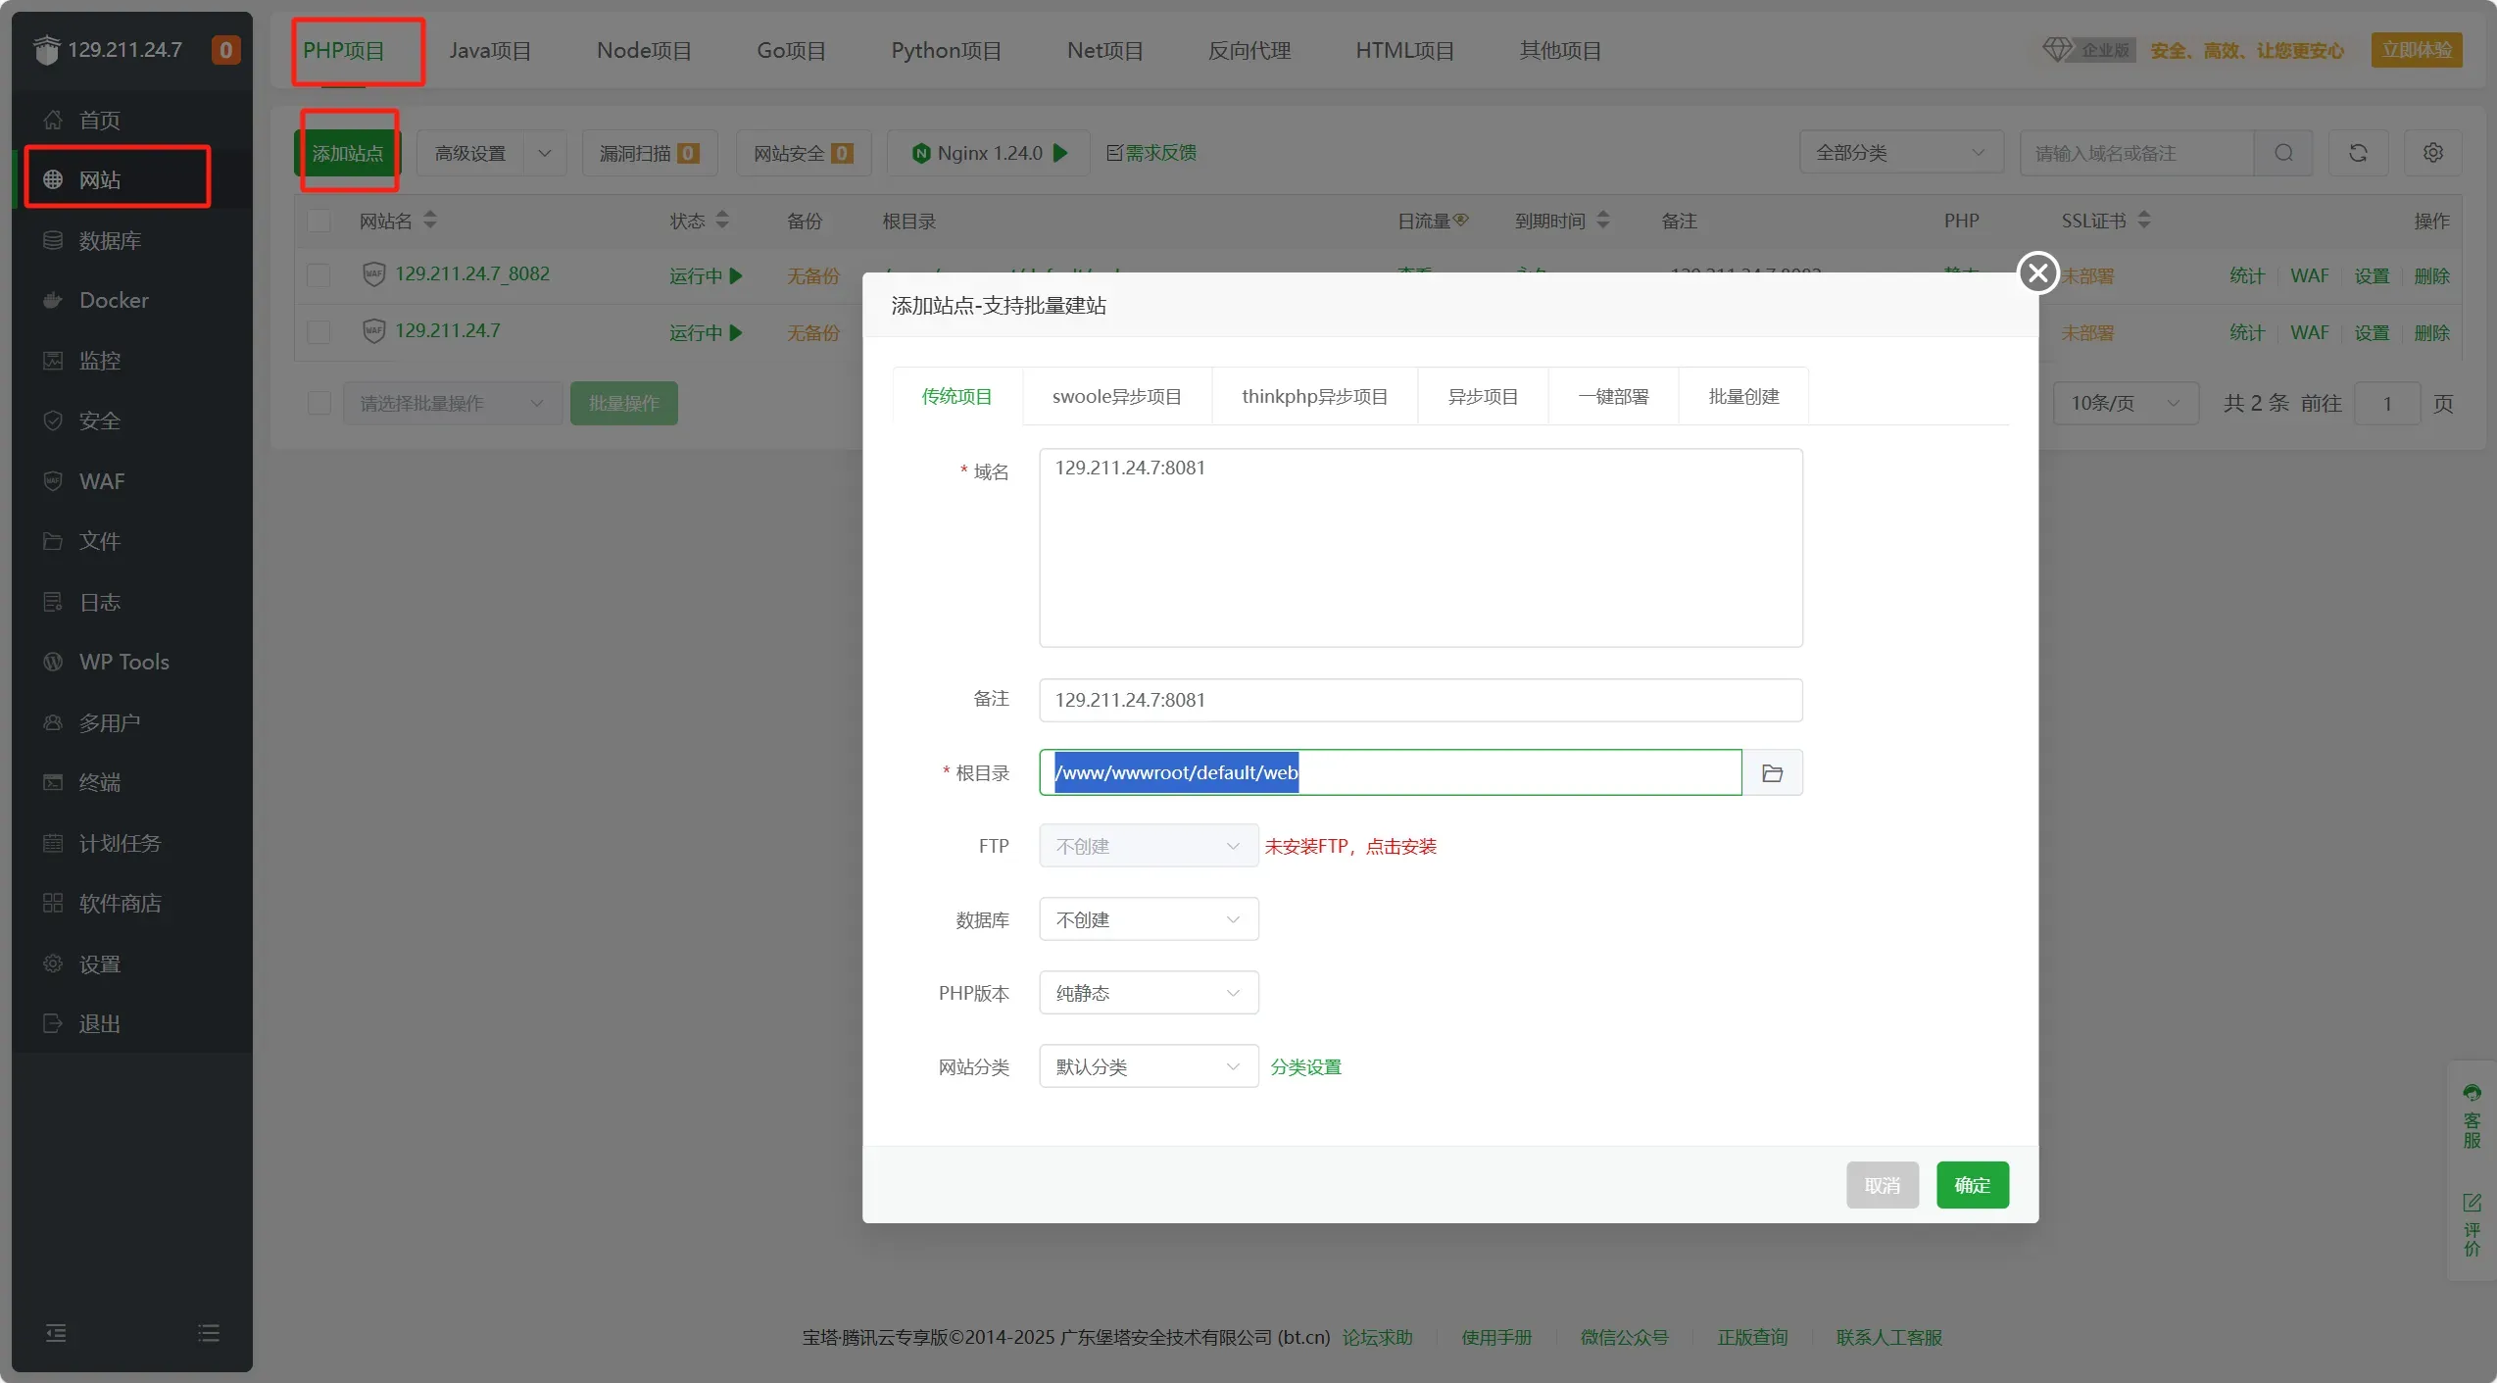Click the collapse sidebar icon at bottom left
The height and width of the screenshot is (1383, 2497).
coord(56,1333)
